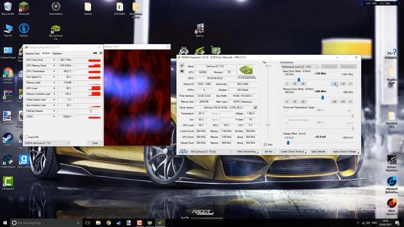Screen dimensions: 404x227
Task: Click -20 button for Memory Clock Offset
Action: [303, 102]
